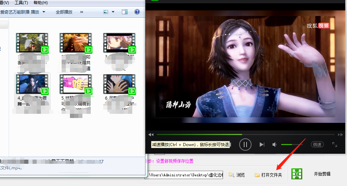Open Explorer help question mark icon
Image resolution: width=347 pixels, height=186 pixels.
coord(137,12)
